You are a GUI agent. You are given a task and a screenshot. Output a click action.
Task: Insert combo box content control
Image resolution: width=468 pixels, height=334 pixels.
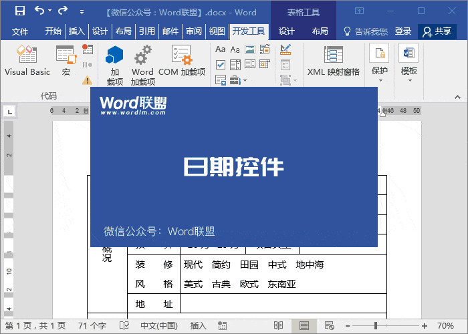pos(235,64)
